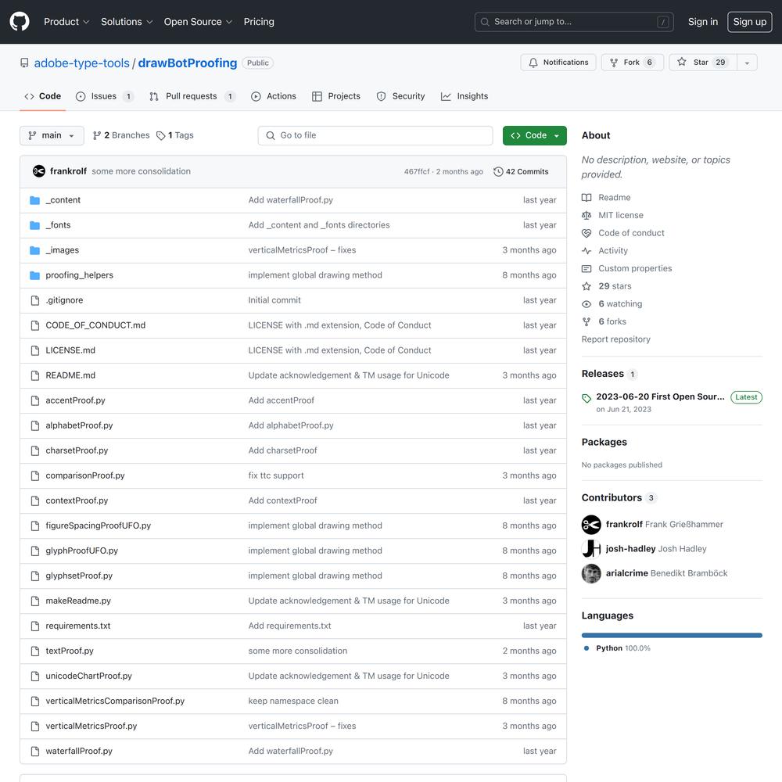782x782 pixels.
Task: Open the Insights tab
Action: pyautogui.click(x=465, y=96)
